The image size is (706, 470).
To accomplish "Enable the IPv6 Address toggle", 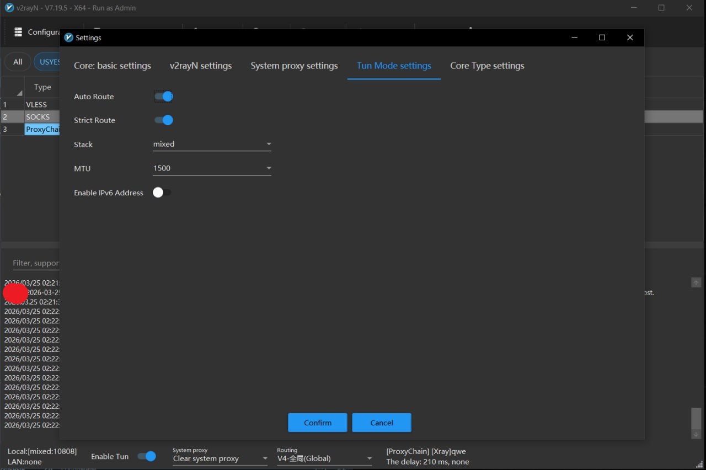I will coord(162,193).
